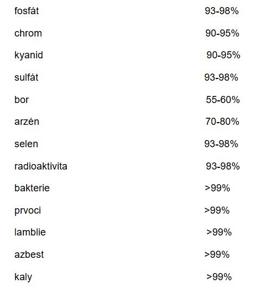The height and width of the screenshot is (290, 257).
Task: Click the kaly word
Action: (x=23, y=277)
